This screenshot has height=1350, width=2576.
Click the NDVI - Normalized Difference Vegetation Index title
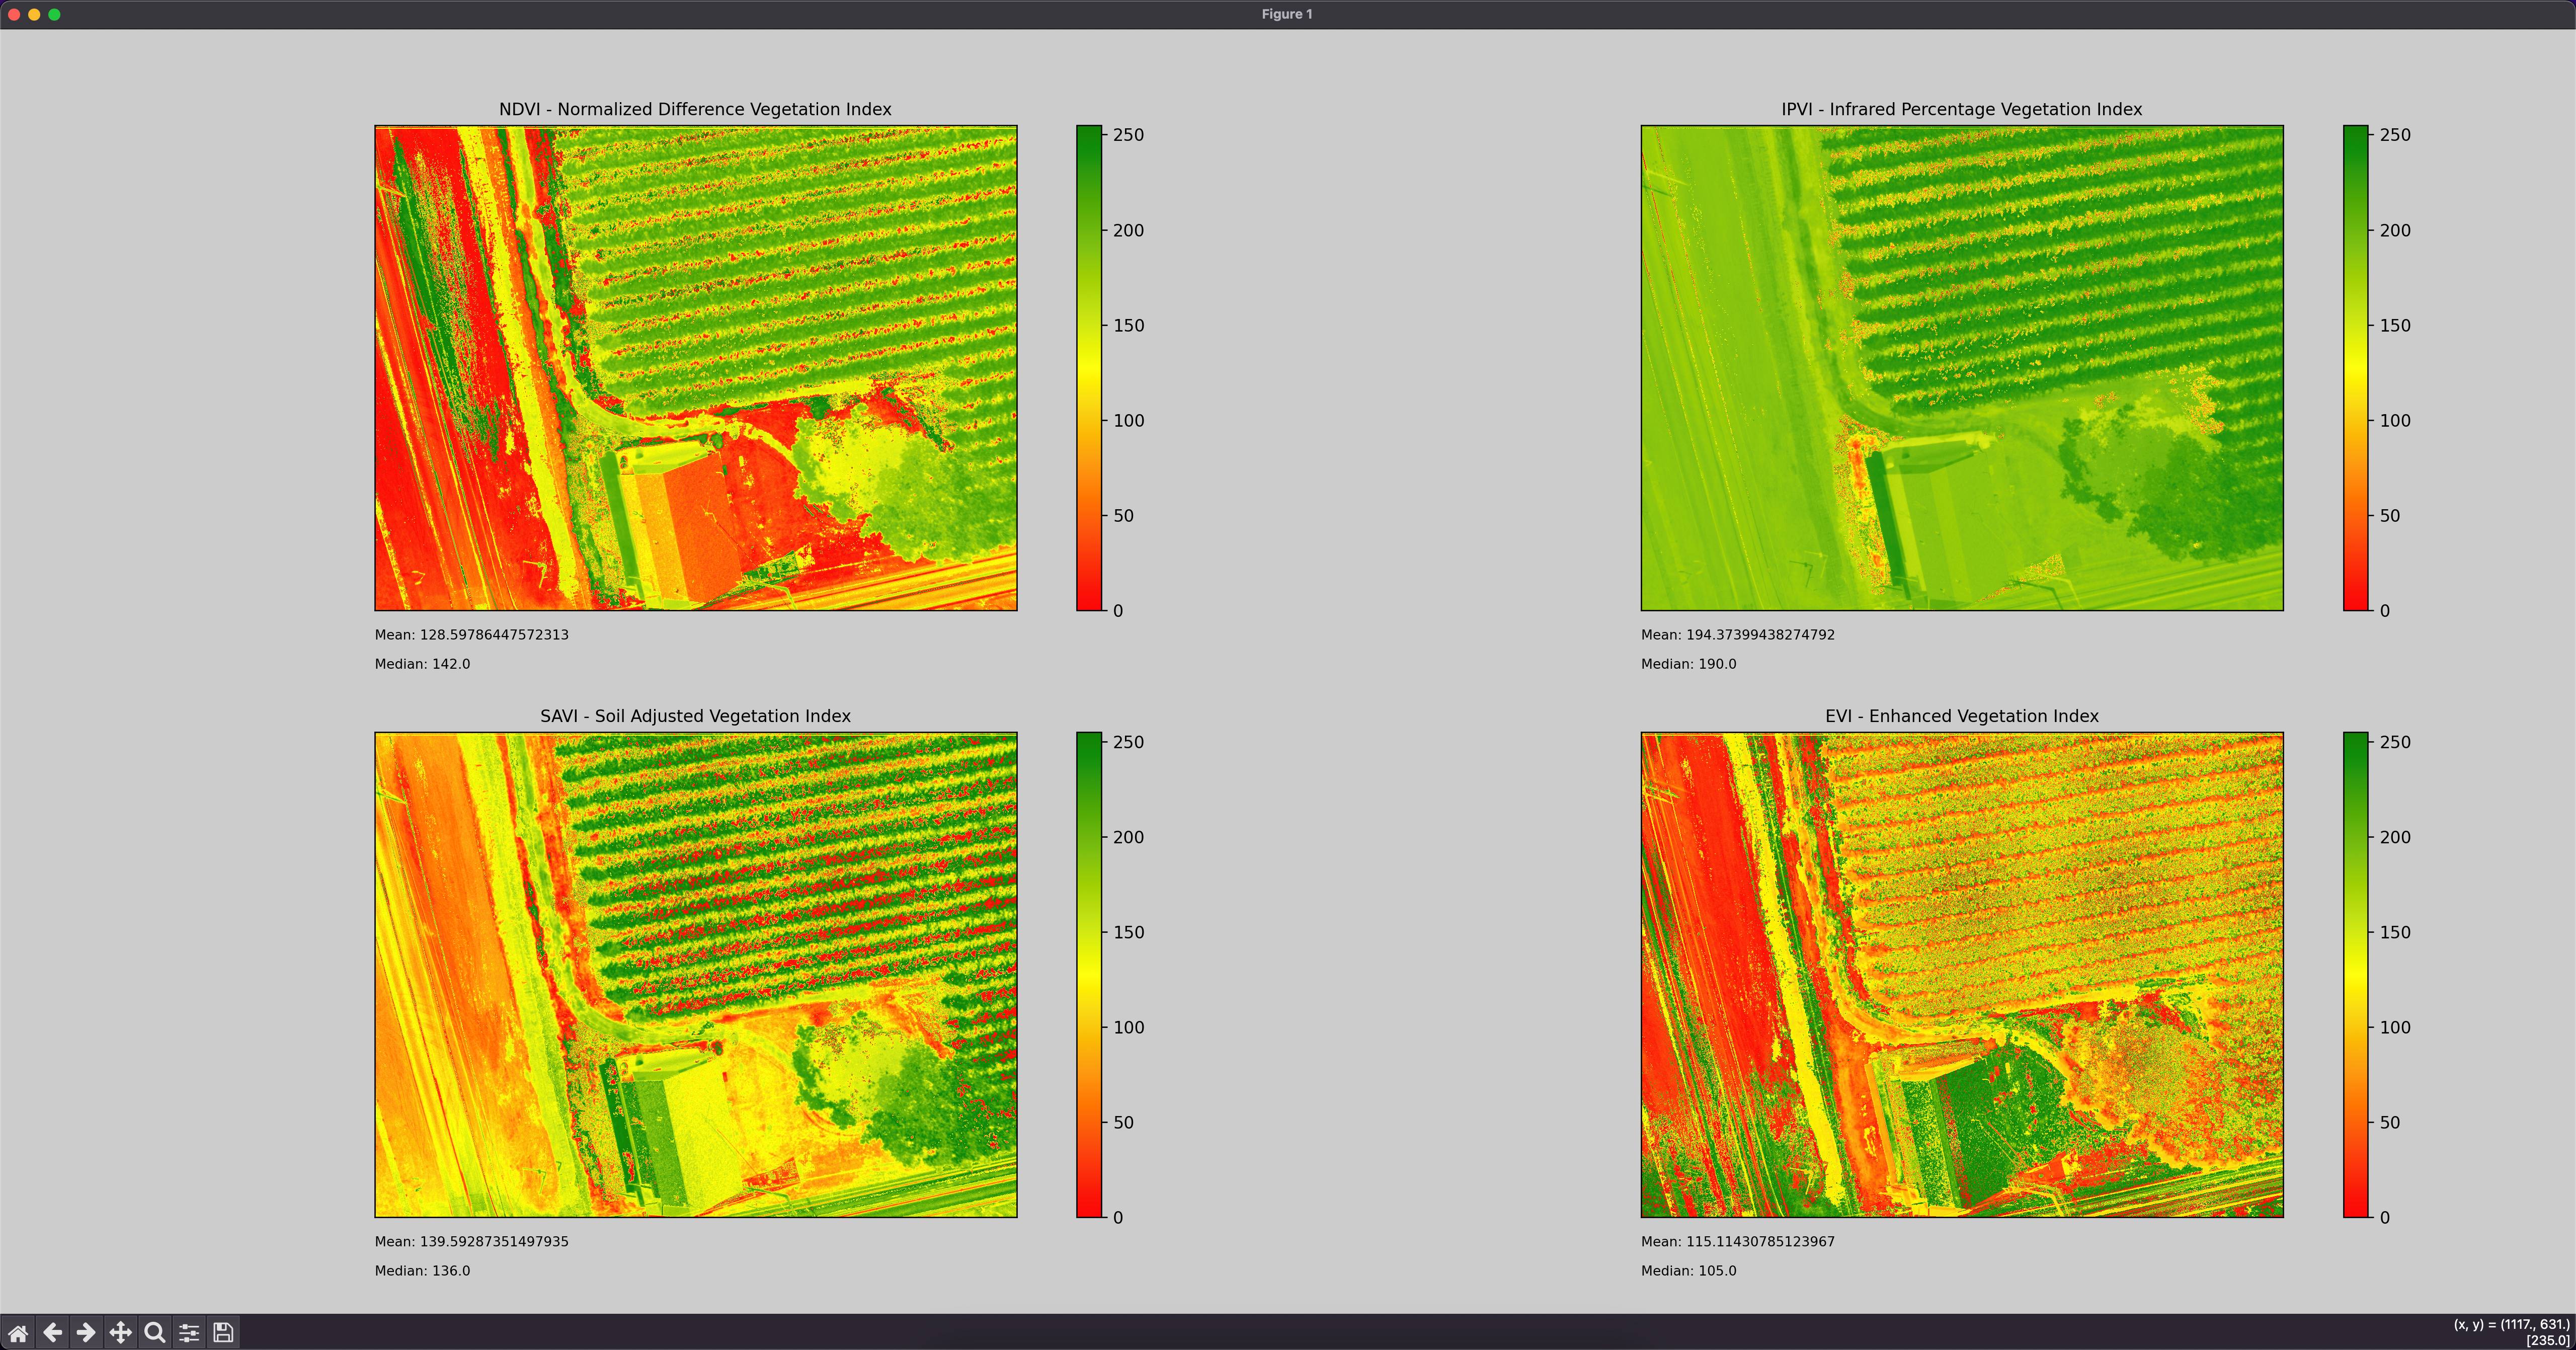point(695,109)
